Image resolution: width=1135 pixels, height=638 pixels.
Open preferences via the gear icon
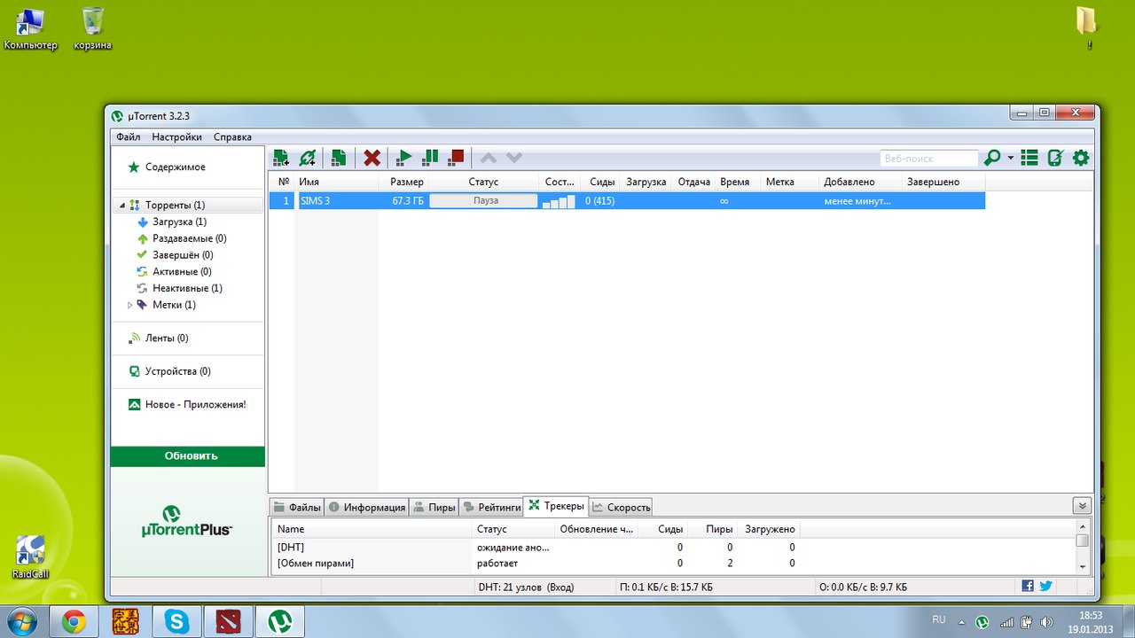click(x=1081, y=158)
